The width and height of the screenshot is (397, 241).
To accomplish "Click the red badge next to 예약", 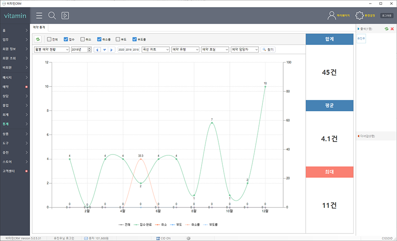I will point(26,87).
